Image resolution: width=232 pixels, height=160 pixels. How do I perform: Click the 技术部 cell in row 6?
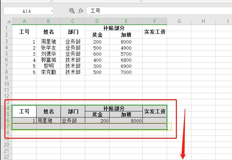coord(73,60)
